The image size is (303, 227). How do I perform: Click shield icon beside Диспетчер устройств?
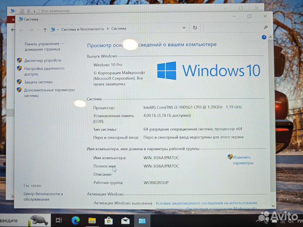point(19,60)
